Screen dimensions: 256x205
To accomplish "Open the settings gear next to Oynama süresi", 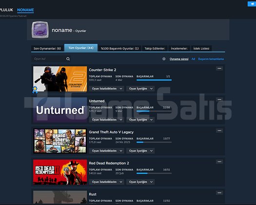I will tap(164, 59).
